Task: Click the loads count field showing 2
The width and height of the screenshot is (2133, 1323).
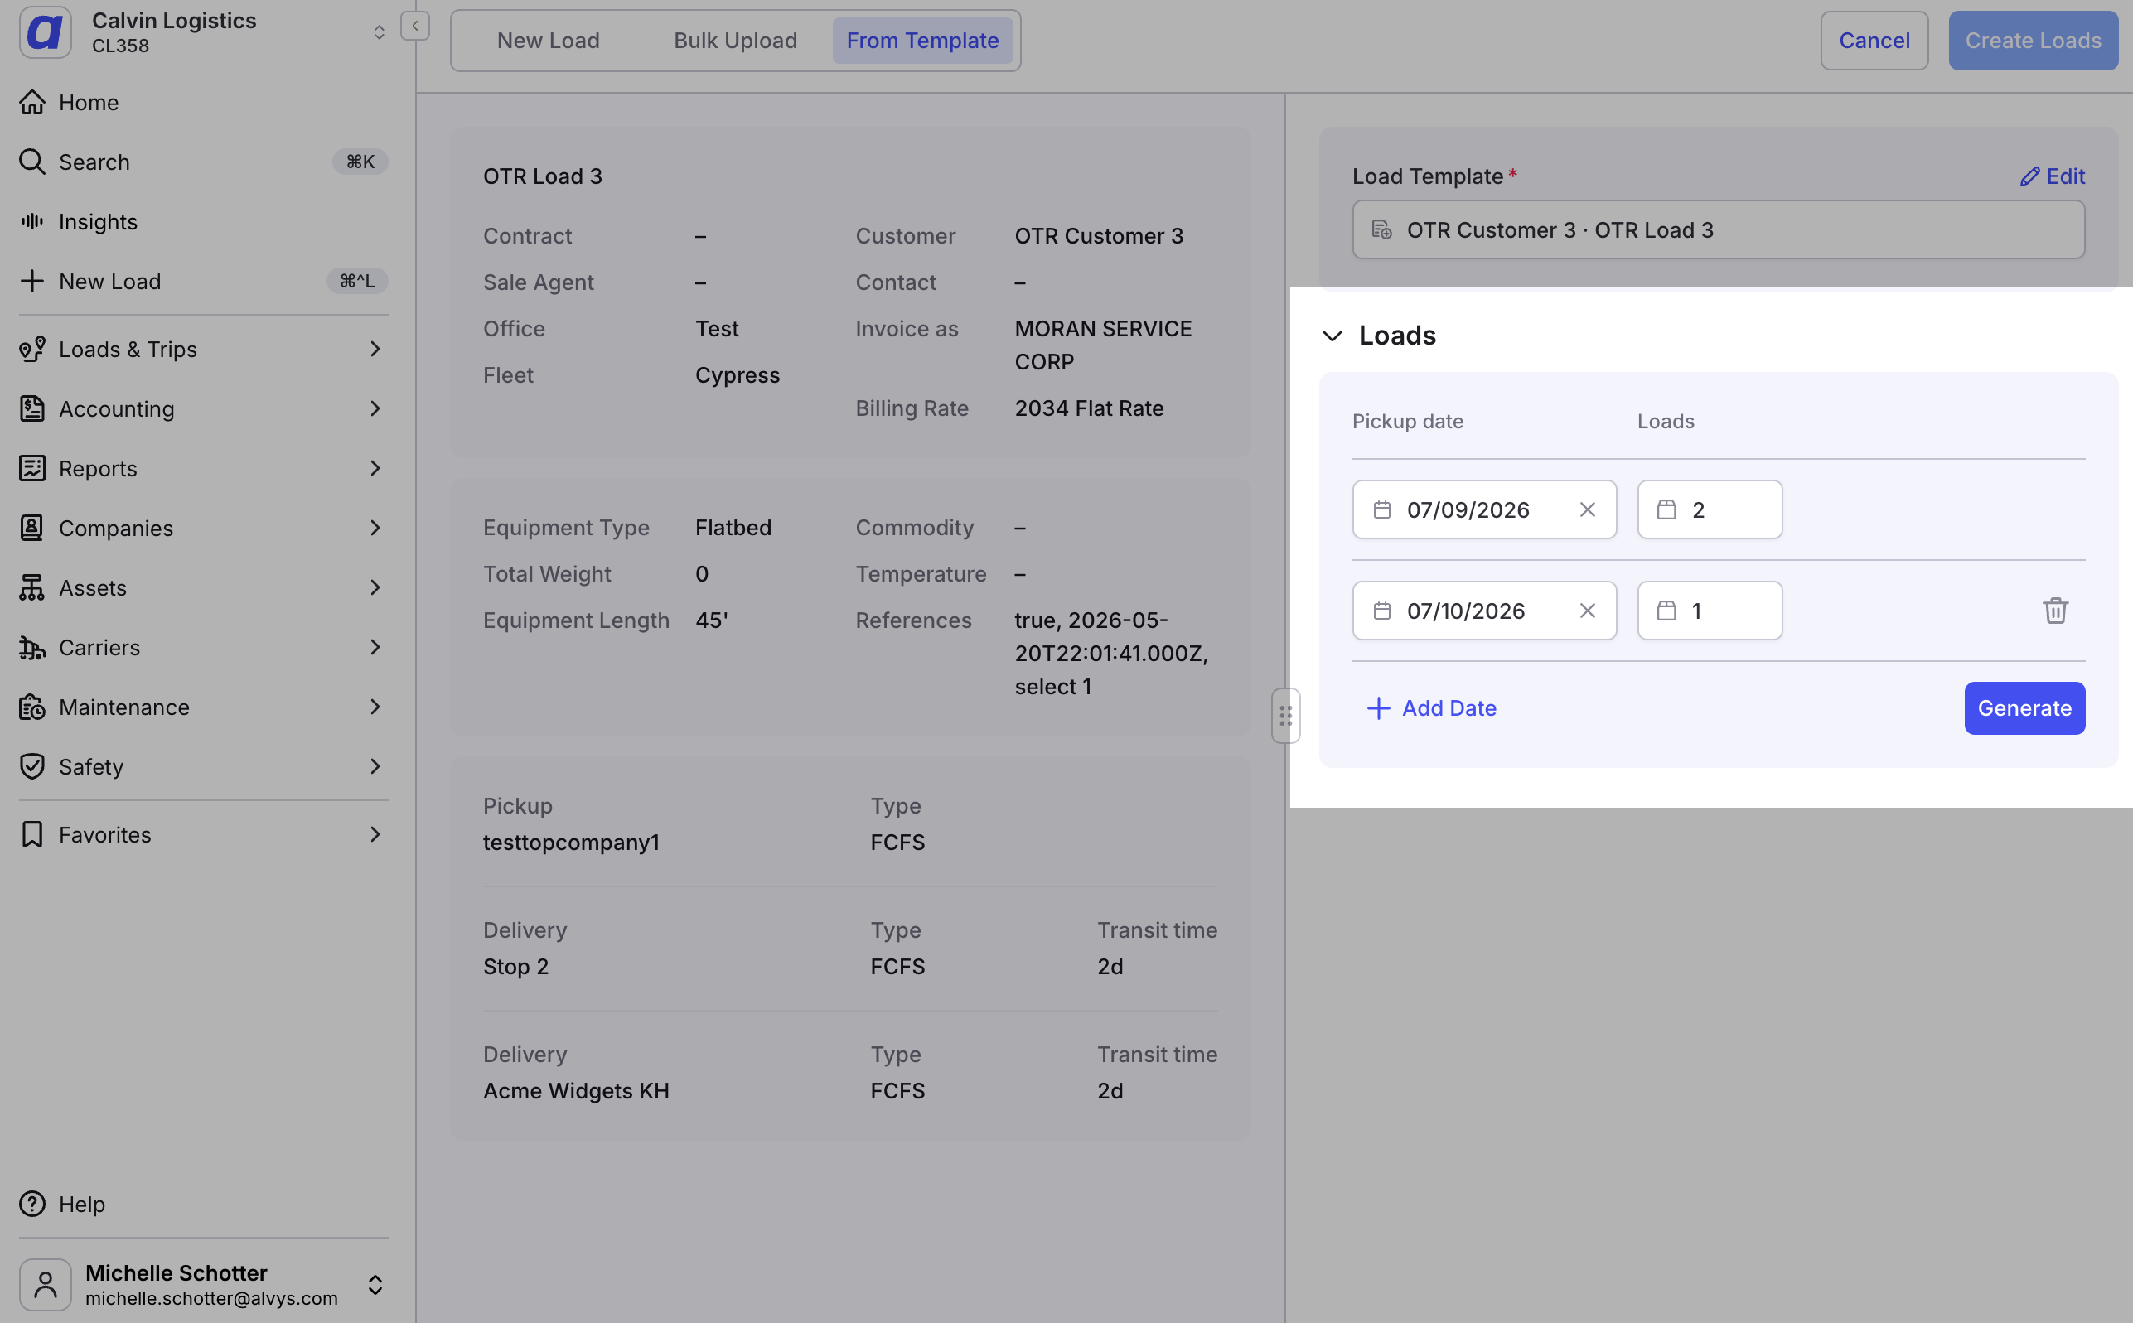Action: tap(1710, 509)
